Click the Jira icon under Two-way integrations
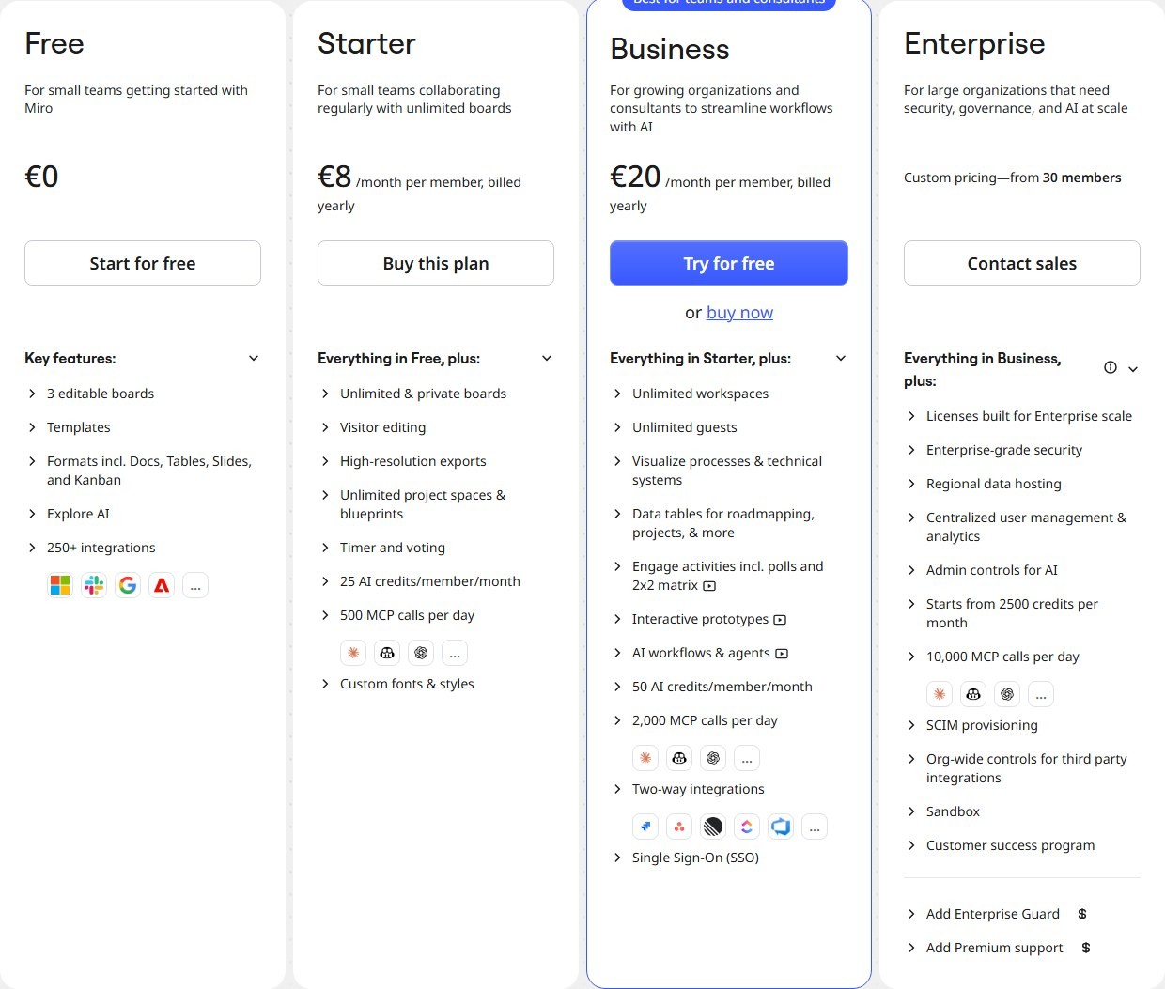 tap(645, 827)
